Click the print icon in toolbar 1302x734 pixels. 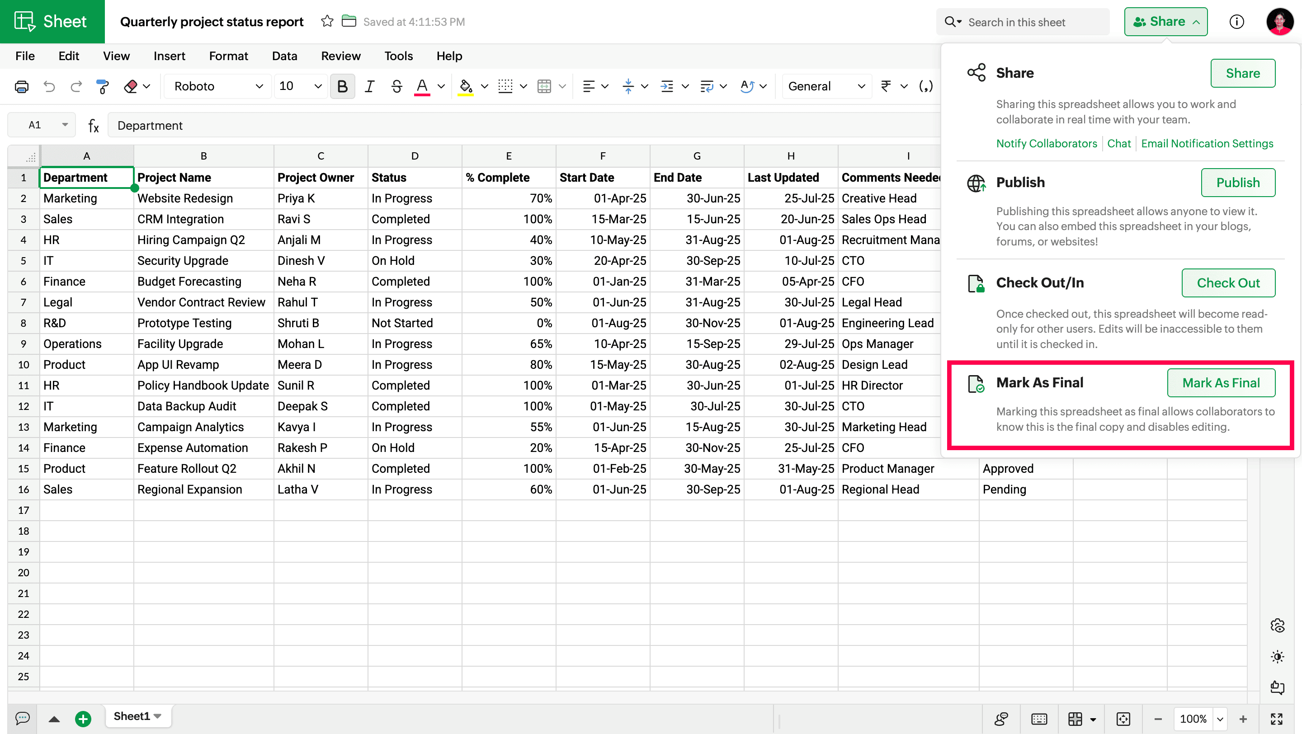pyautogui.click(x=21, y=86)
